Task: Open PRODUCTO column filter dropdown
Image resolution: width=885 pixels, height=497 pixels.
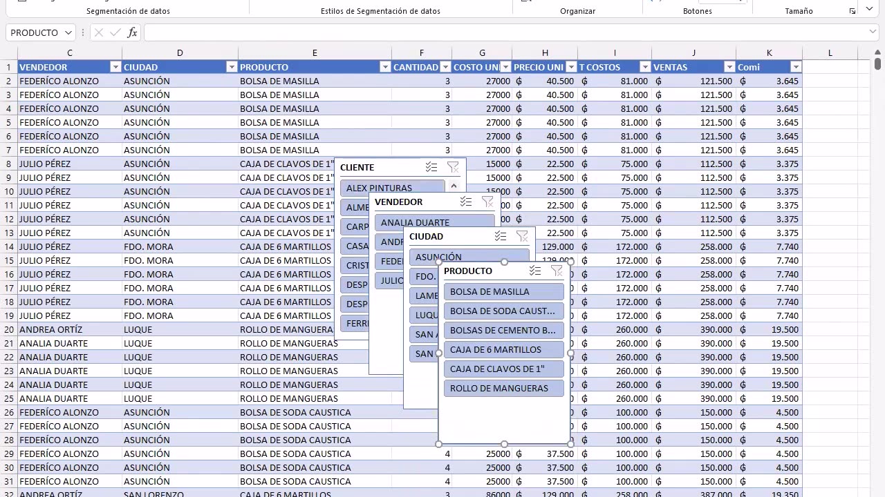Action: click(x=385, y=67)
